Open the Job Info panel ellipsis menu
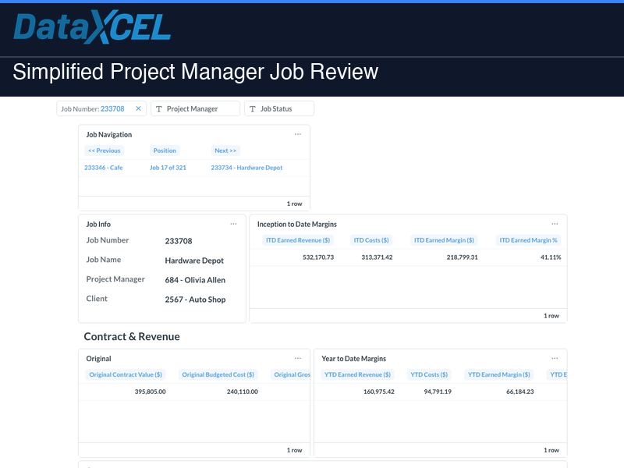Image resolution: width=624 pixels, height=468 pixels. pos(233,224)
